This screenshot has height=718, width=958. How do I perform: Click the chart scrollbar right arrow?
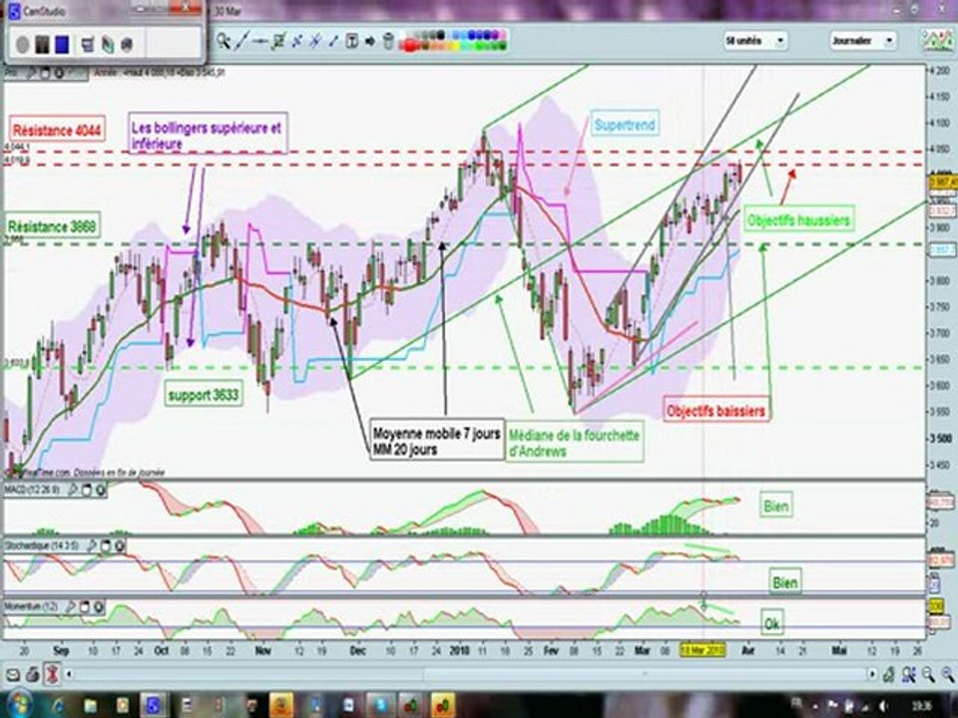pyautogui.click(x=872, y=675)
